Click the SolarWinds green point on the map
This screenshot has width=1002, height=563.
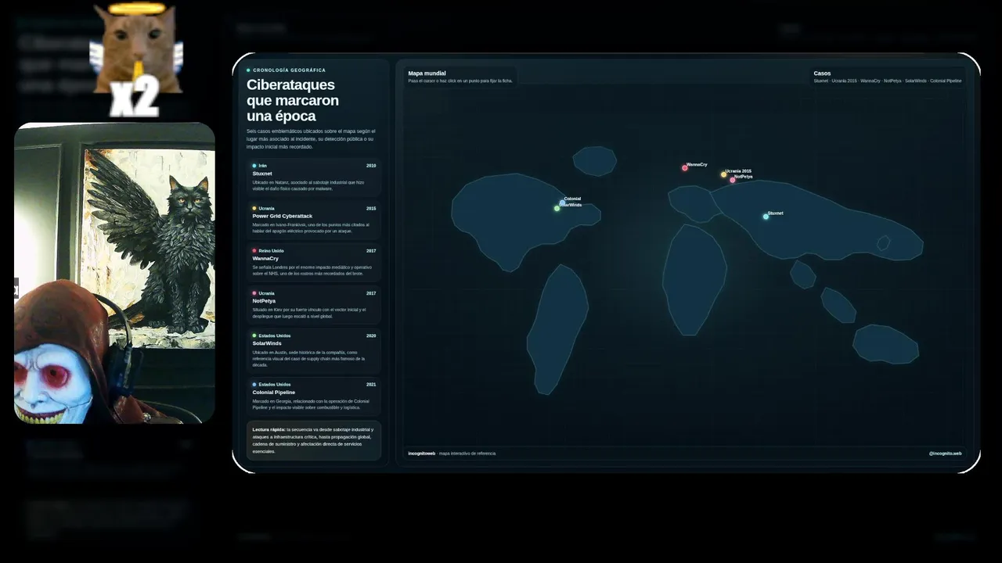tap(557, 208)
